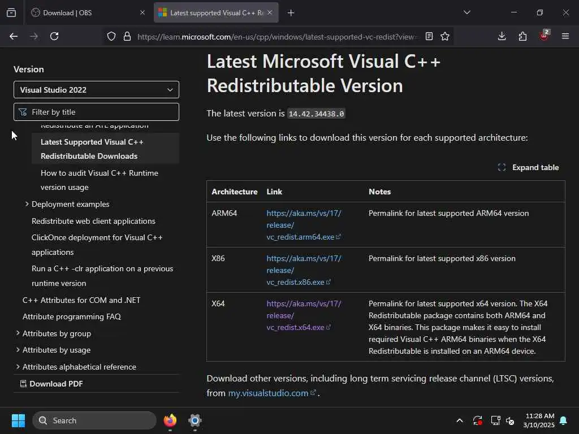579x434 pixels.
Task: Click the X86 architecture cell
Action: 218,258
